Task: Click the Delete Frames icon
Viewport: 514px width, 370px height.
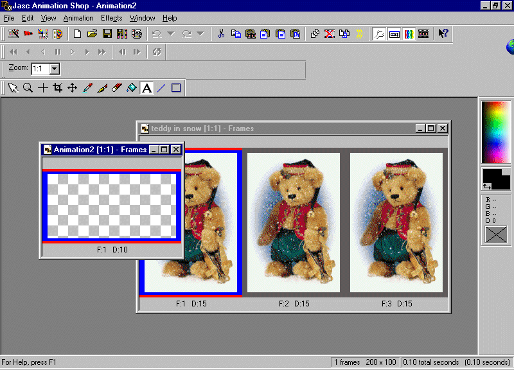Action: [x=329, y=33]
